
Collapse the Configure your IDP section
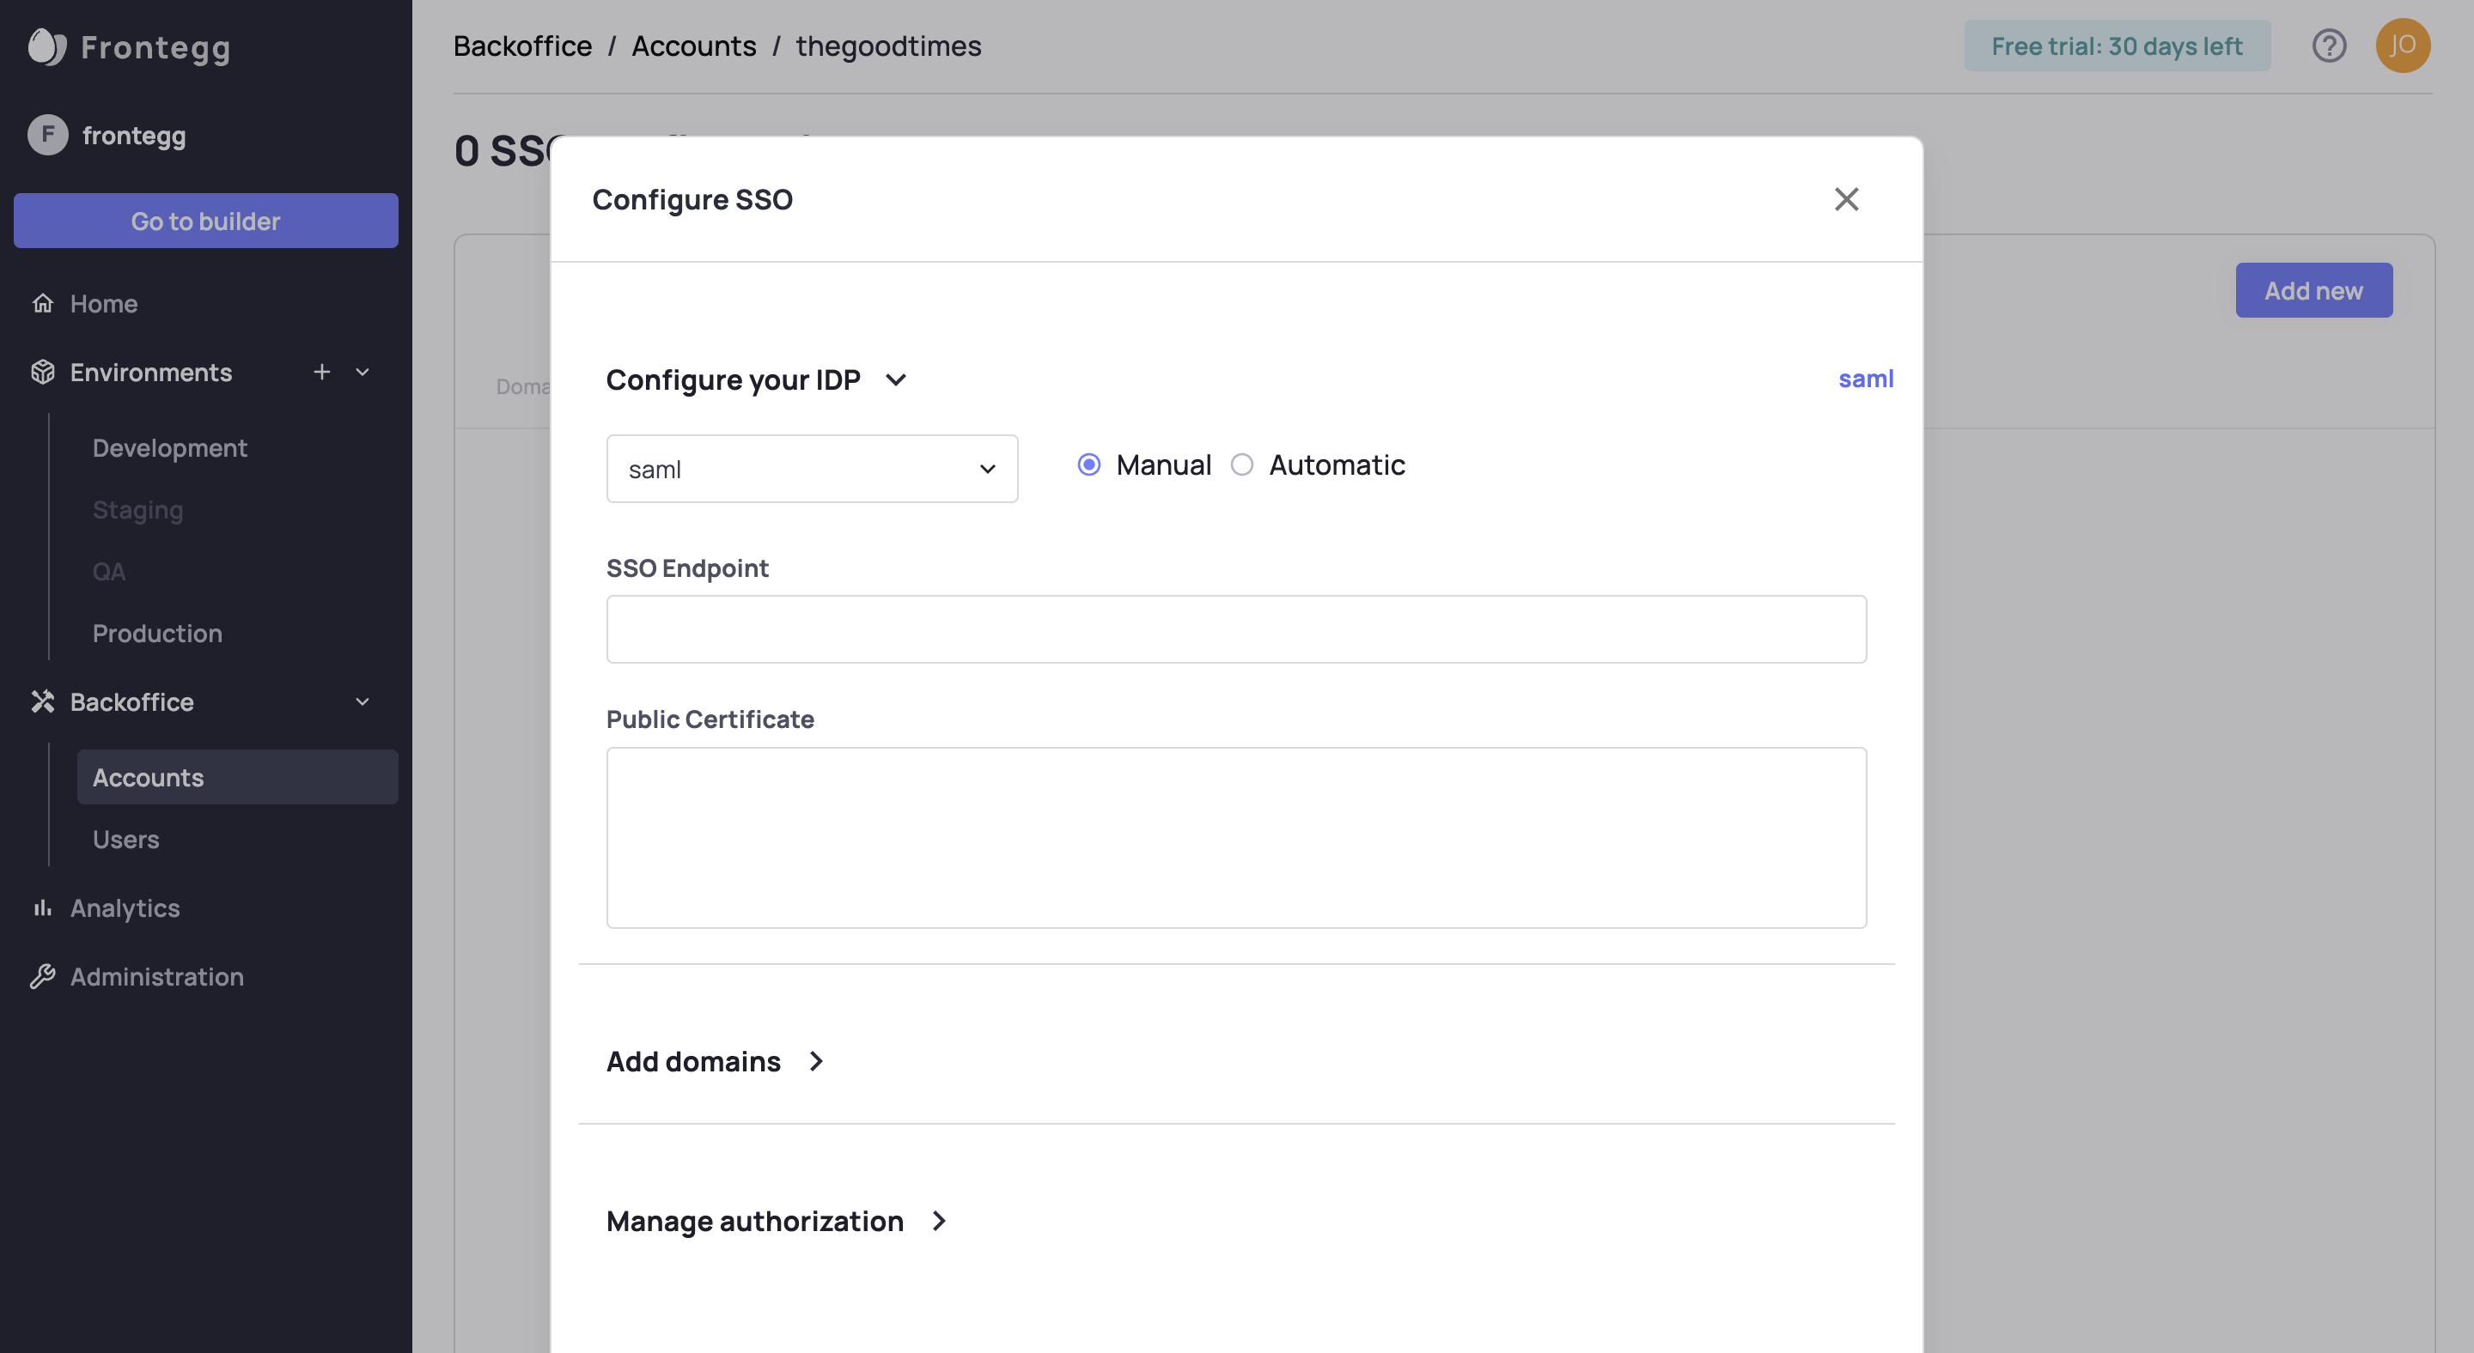896,380
